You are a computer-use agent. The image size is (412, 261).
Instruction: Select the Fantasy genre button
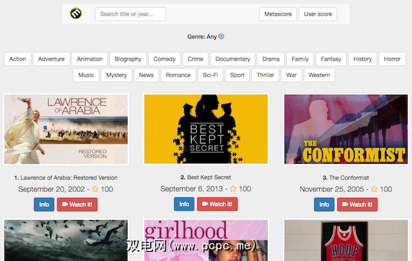331,59
